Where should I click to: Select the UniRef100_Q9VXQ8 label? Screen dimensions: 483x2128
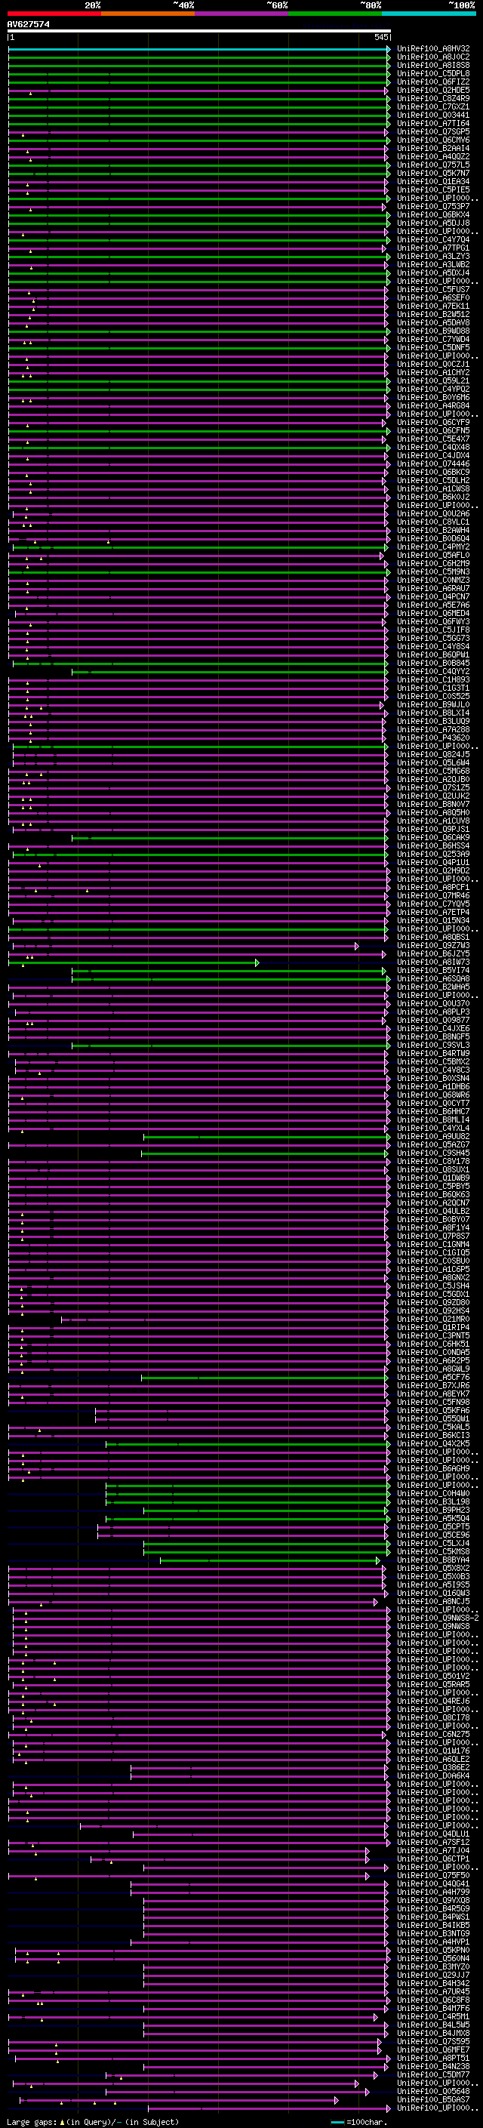tap(433, 1900)
